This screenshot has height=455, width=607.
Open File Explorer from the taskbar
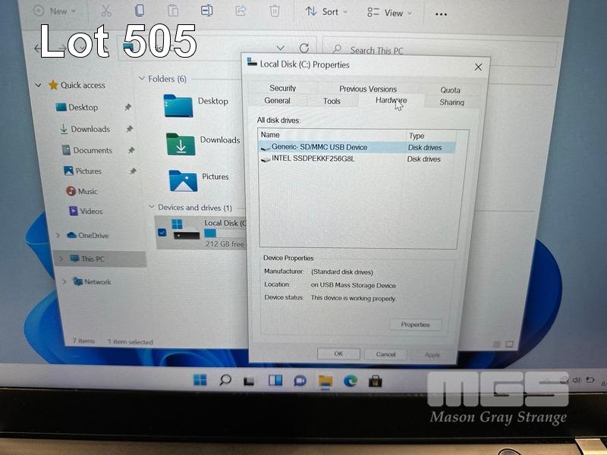coord(326,380)
